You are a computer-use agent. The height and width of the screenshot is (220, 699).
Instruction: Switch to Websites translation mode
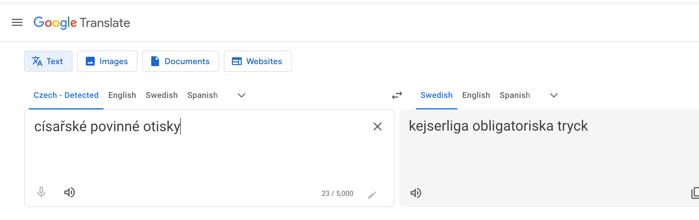(x=257, y=61)
